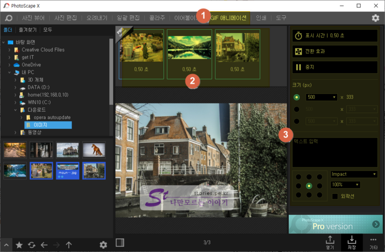Go back with the left arrow icon

coord(44,245)
